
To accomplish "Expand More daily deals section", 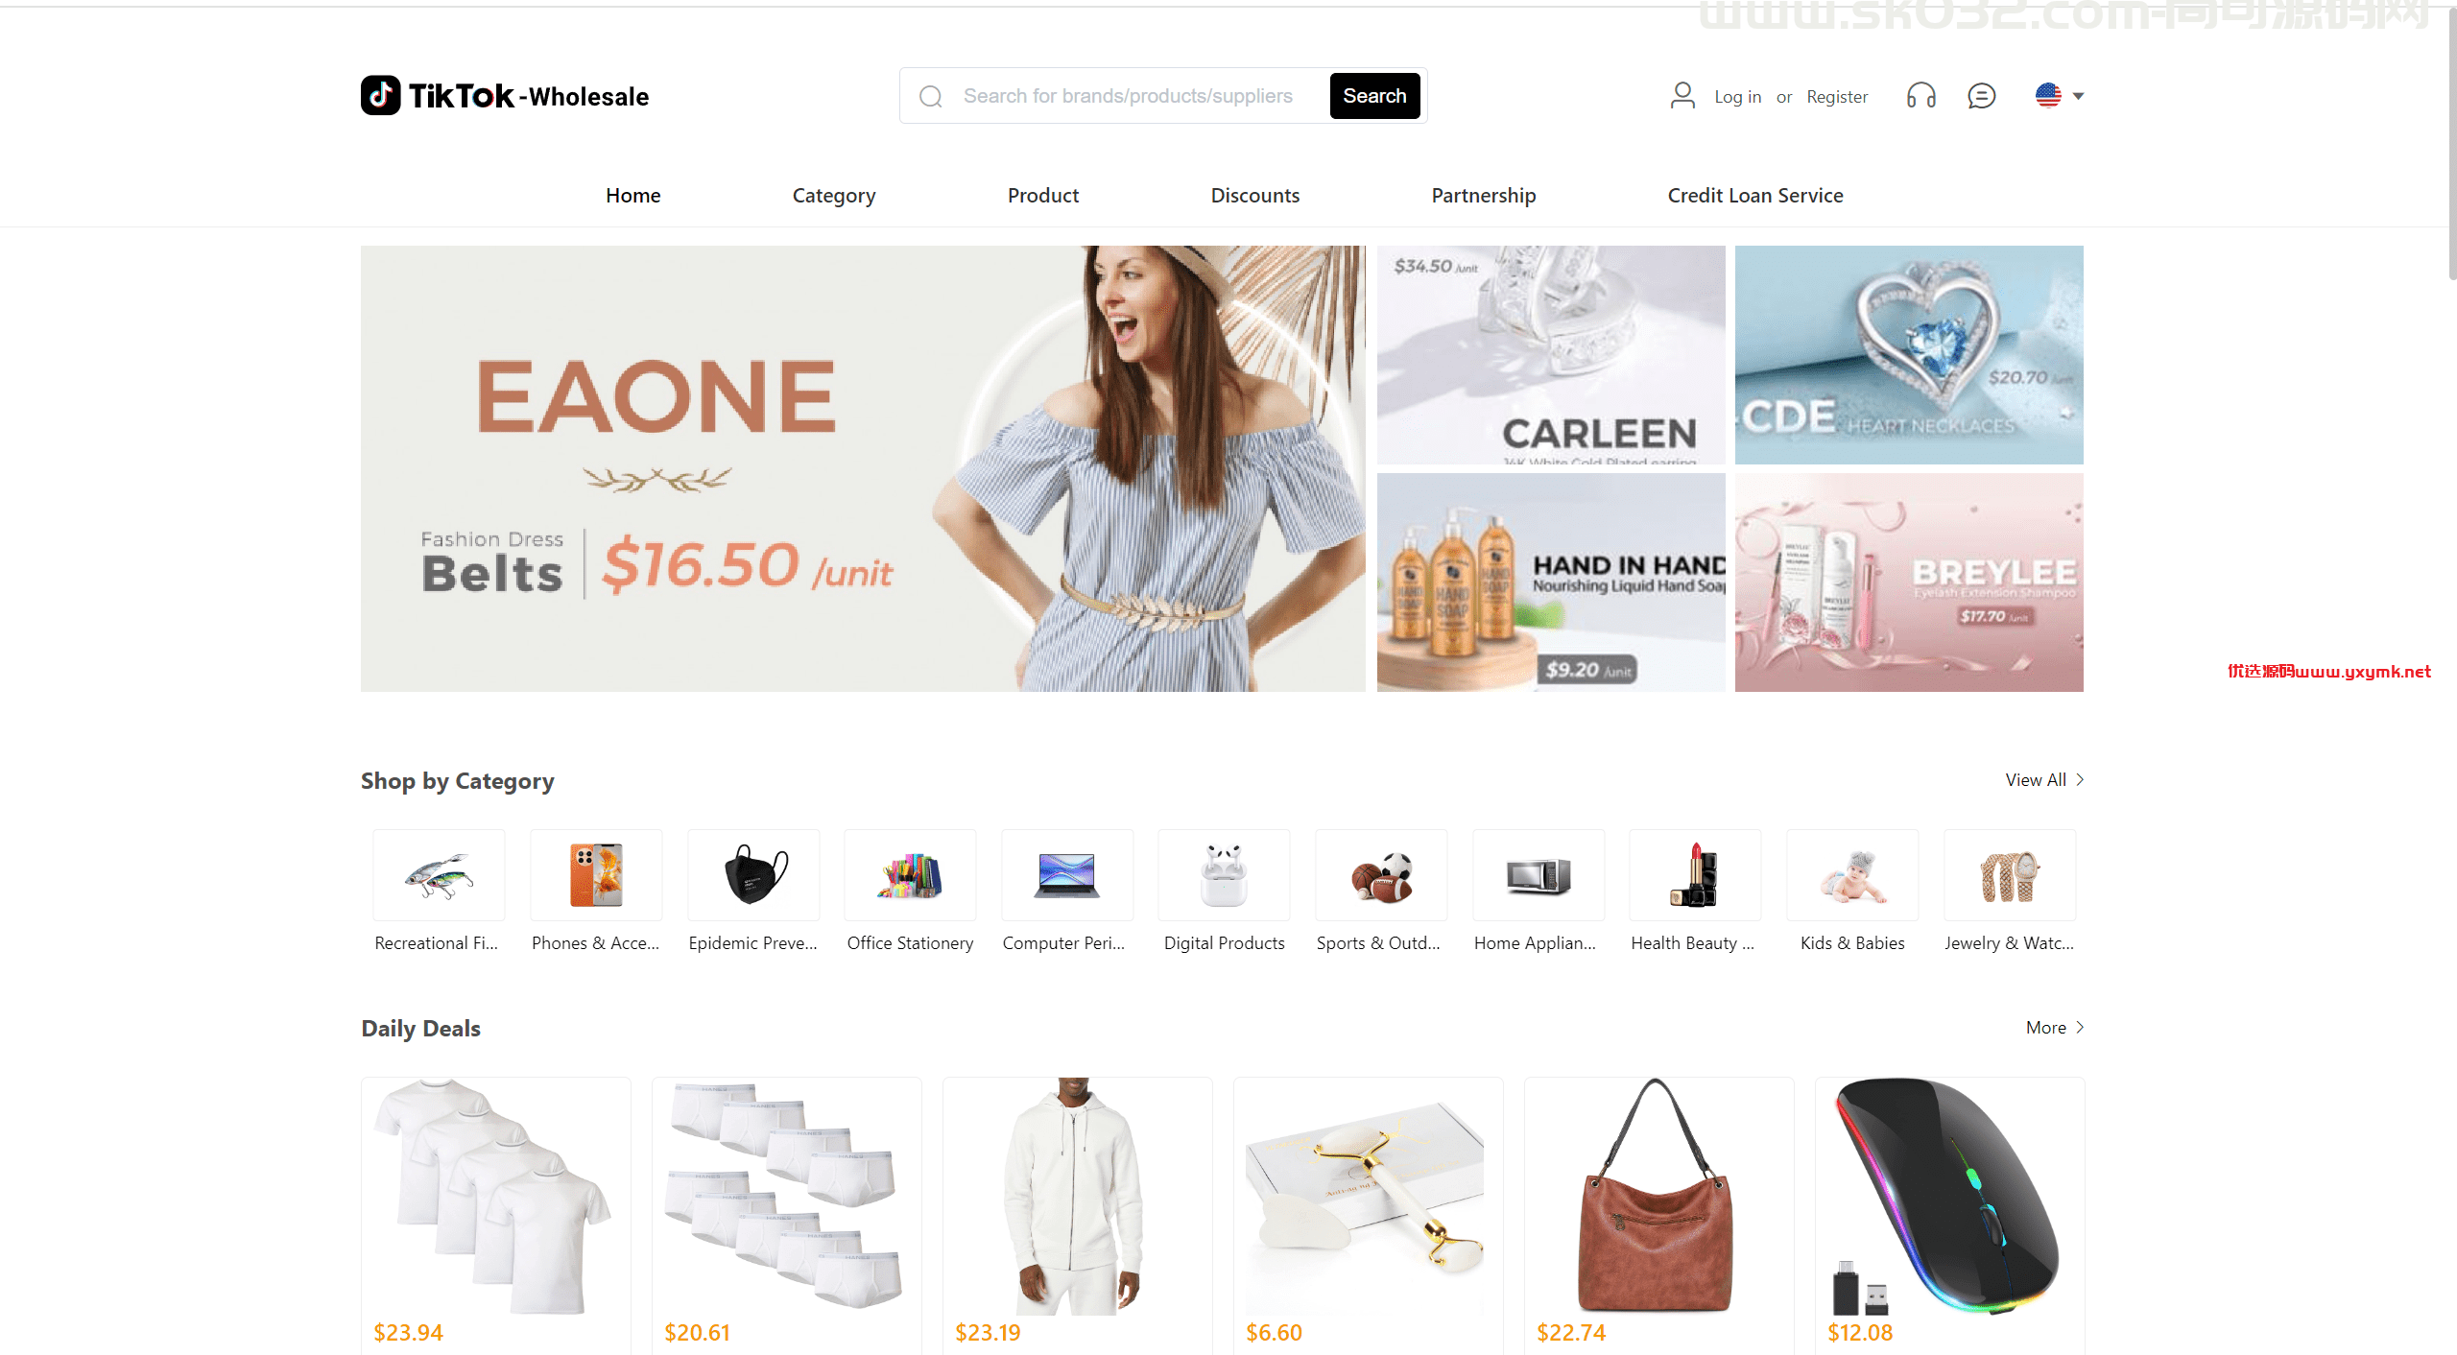I will [x=2053, y=1026].
